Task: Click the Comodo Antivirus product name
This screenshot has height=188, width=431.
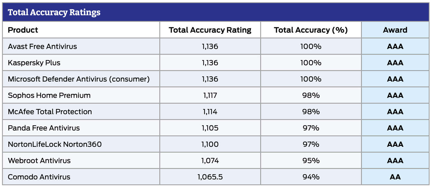Action: click(39, 177)
